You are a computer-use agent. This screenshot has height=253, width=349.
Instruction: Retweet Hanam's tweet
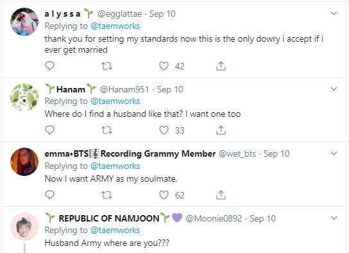click(107, 130)
